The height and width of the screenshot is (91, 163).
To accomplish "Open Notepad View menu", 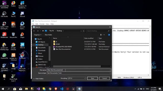I will click(x=47, y=24).
